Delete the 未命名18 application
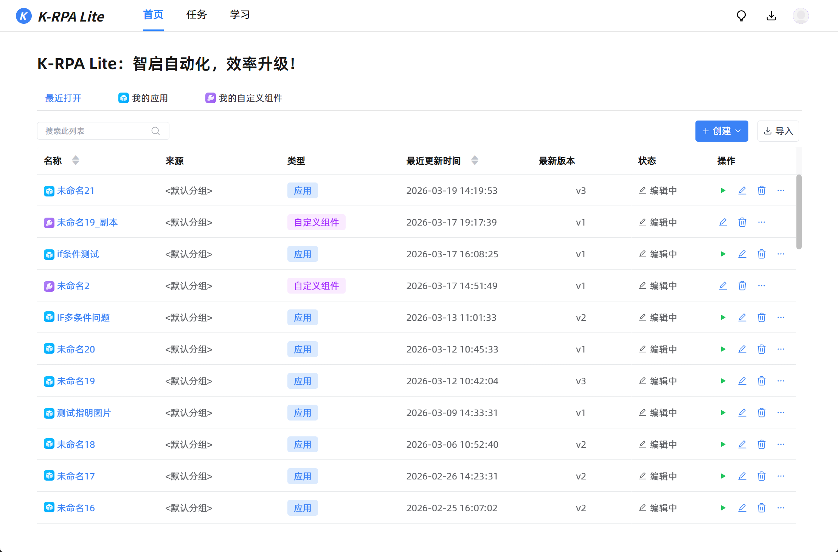Viewport: 838px width, 552px height. click(762, 444)
